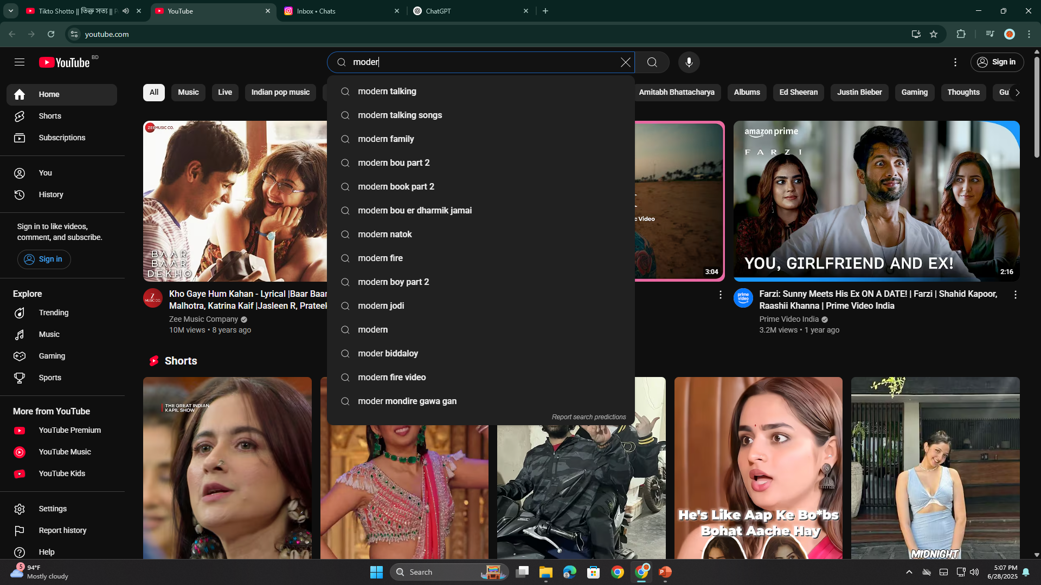Open Trending under Explore
Image resolution: width=1041 pixels, height=585 pixels.
[62, 313]
